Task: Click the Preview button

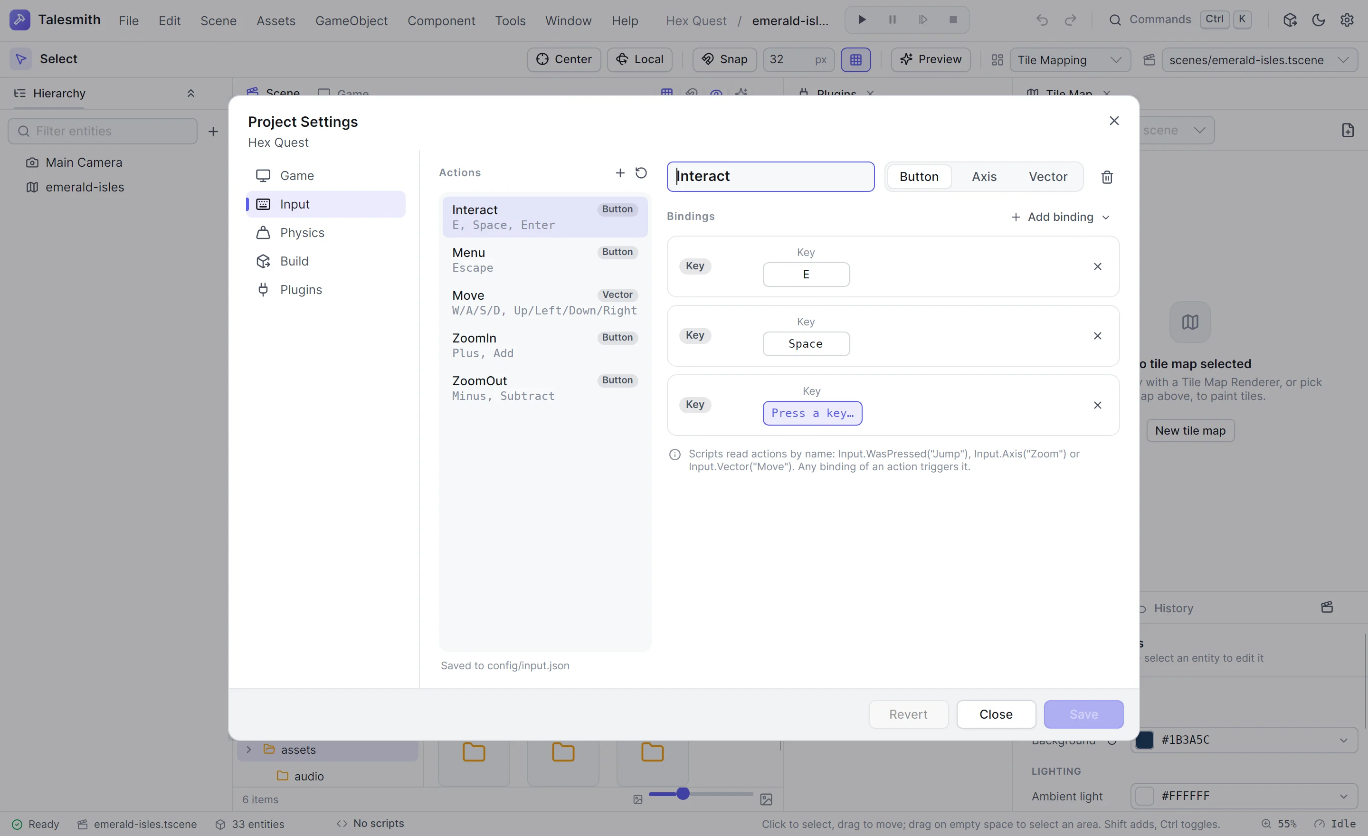Action: [931, 59]
